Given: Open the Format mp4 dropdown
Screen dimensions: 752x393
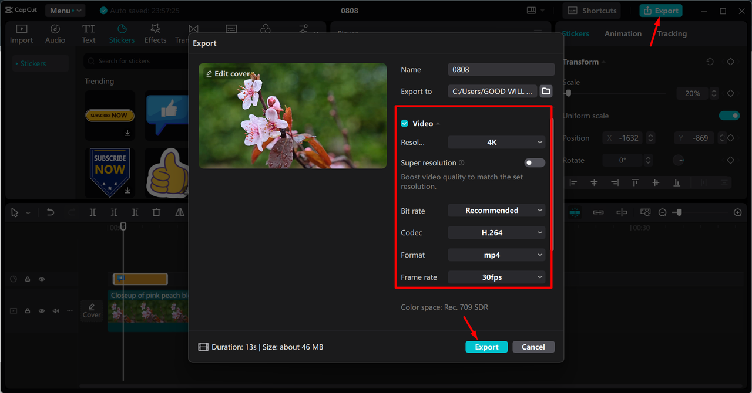Looking at the screenshot, I should tap(496, 255).
